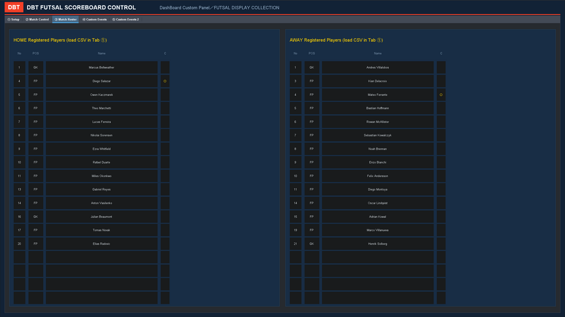Click number 20 in home roster
565x317 pixels.
pyautogui.click(x=19, y=244)
